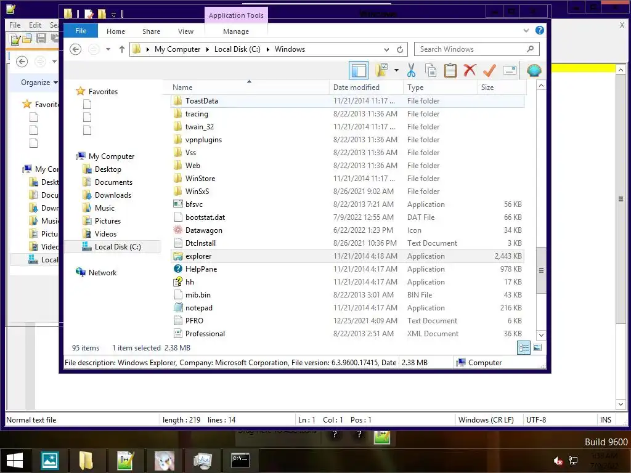Click the folder options icon in toolbar

[x=381, y=70]
